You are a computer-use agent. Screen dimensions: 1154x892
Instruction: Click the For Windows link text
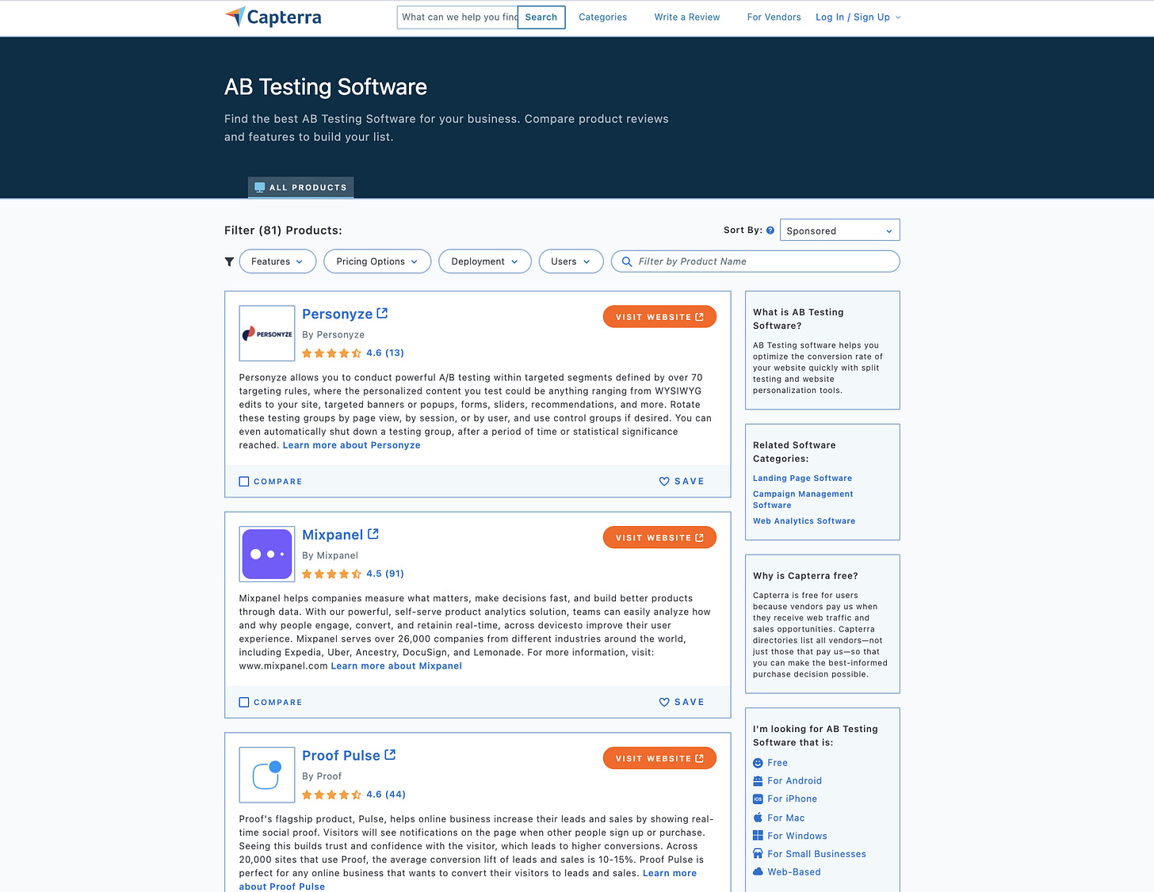797,836
